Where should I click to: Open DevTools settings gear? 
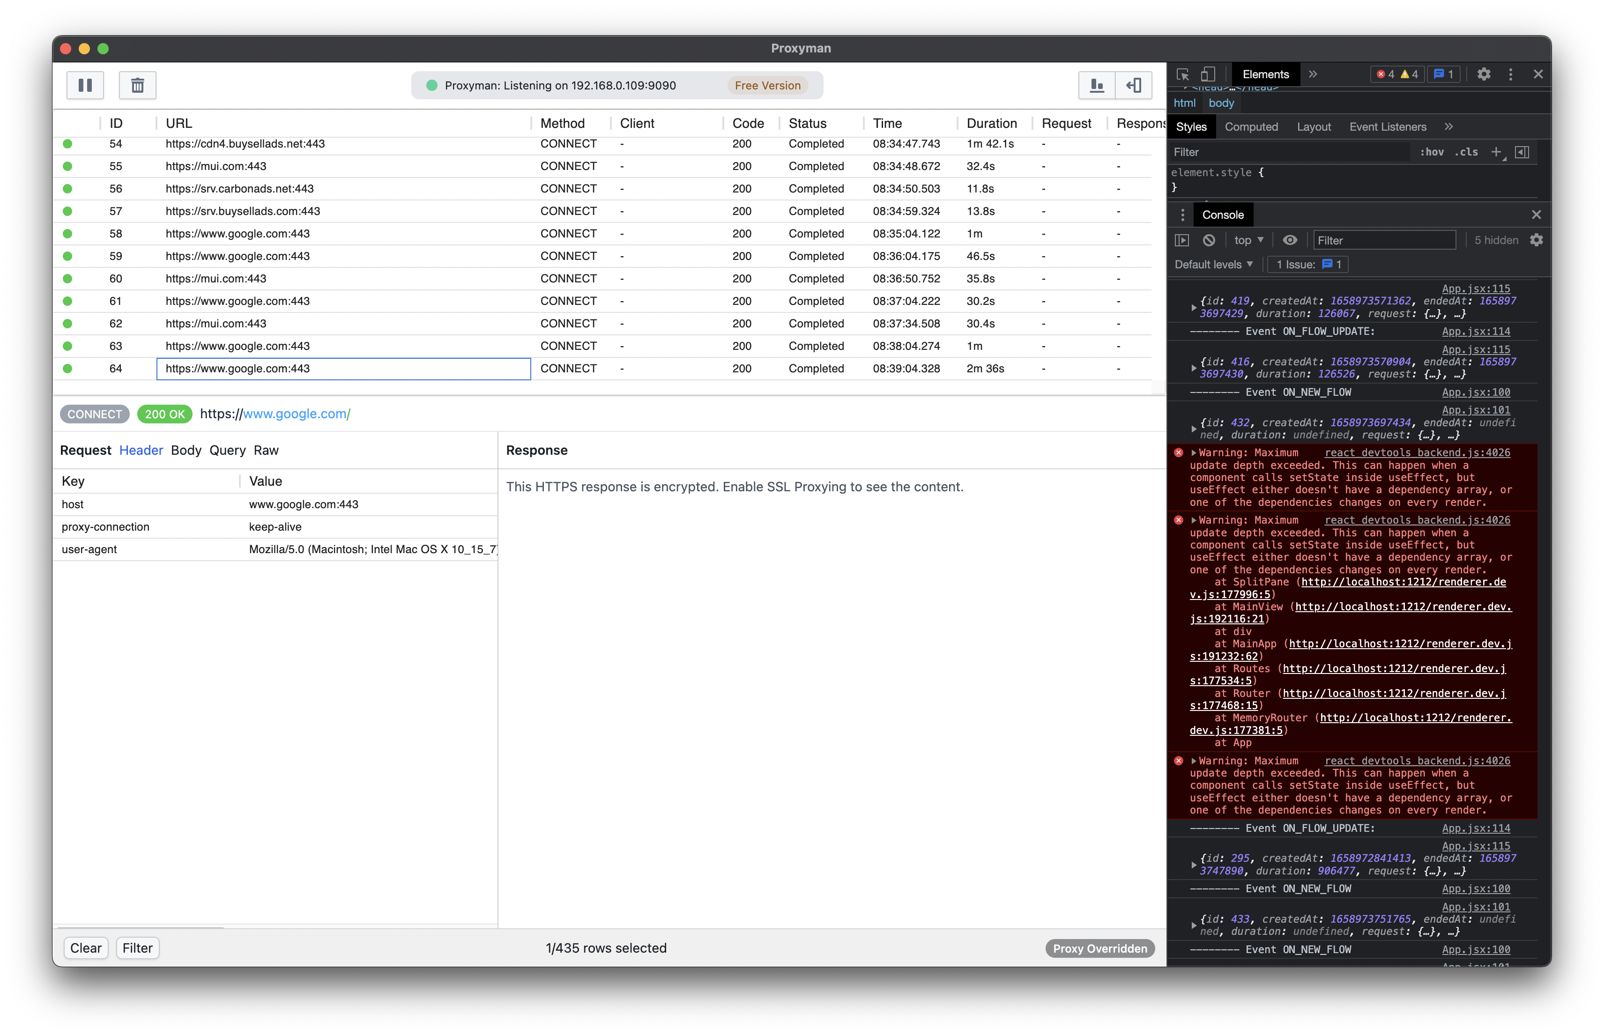coord(1484,74)
